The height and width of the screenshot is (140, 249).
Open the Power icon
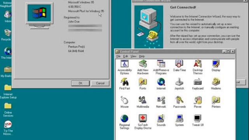198,102
